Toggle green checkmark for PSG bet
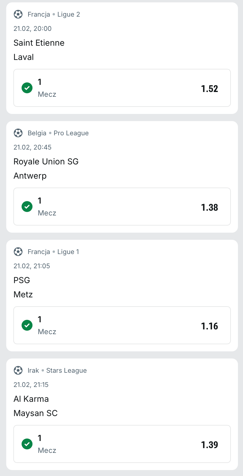The height and width of the screenshot is (476, 243). point(27,325)
